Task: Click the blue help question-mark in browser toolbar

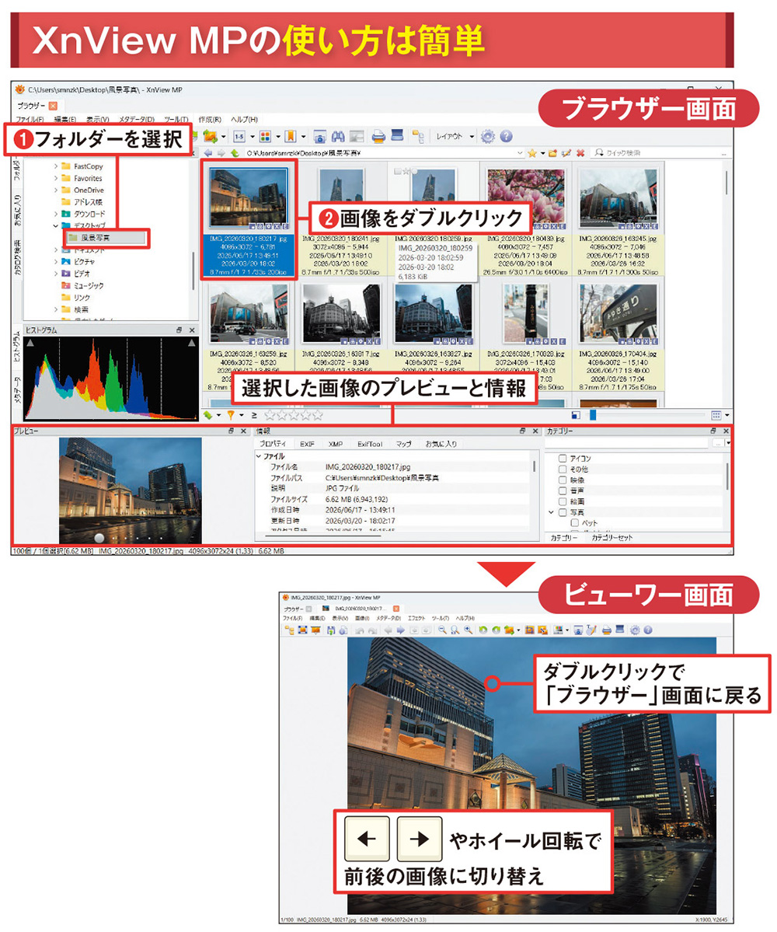Action: (506, 137)
